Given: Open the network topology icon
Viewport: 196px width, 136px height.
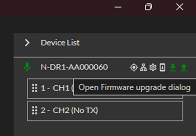Looking at the screenshot, I should point(143,67).
